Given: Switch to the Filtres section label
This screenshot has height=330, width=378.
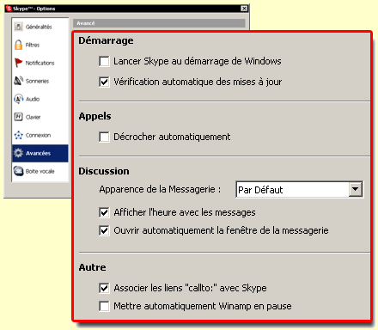Looking at the screenshot, I should [33, 45].
